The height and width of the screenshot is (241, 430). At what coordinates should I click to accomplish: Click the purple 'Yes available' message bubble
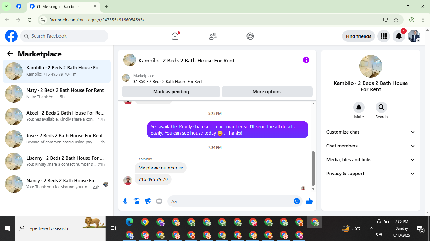[228, 130]
